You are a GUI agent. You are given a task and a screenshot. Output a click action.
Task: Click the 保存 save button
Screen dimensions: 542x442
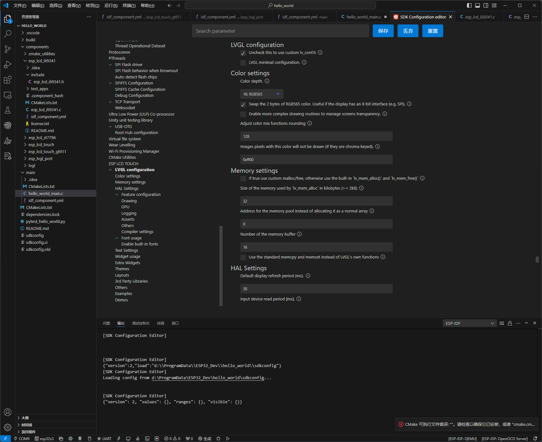(x=383, y=31)
